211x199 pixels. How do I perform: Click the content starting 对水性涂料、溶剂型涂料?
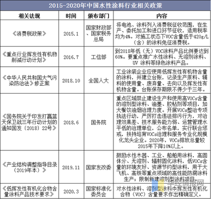[x=162, y=192]
